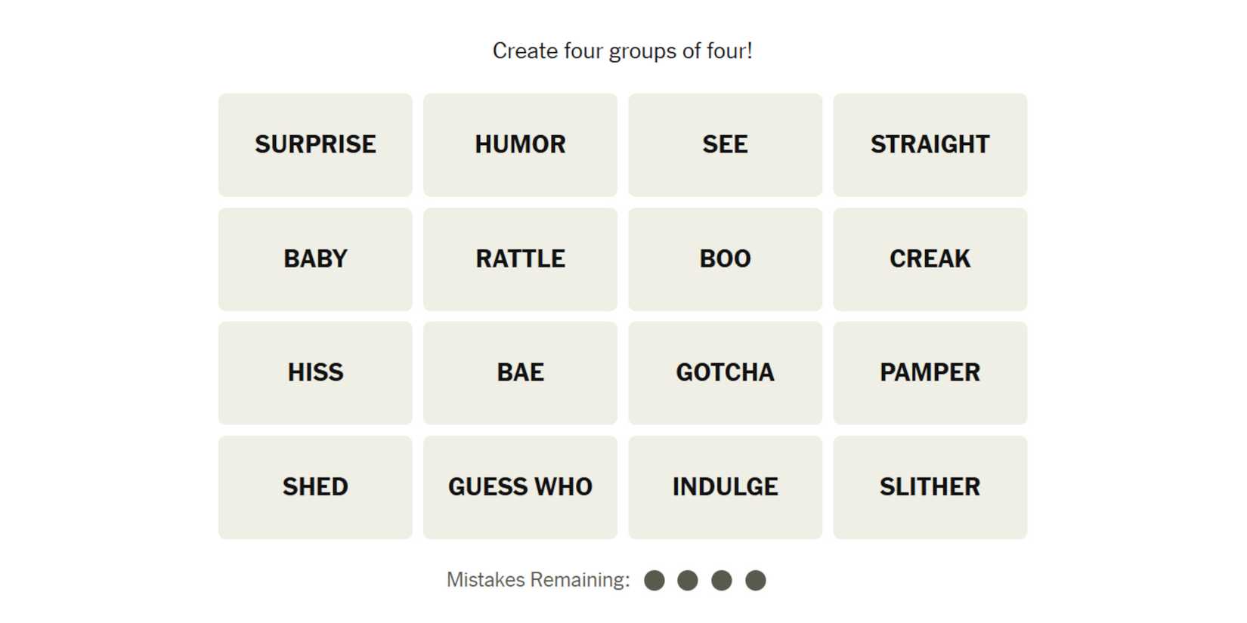Image resolution: width=1247 pixels, height=623 pixels.
Task: Tap the SEE word tile
Action: 725,144
